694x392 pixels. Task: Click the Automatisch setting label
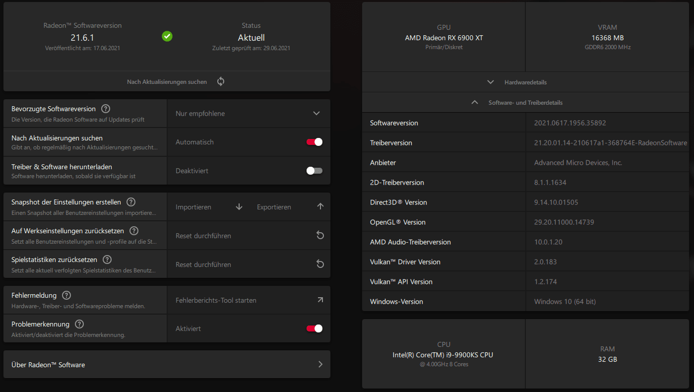point(194,142)
